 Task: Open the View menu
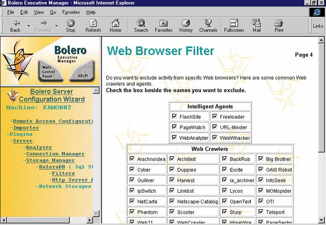tap(39, 12)
